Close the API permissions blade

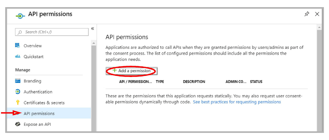coord(317,14)
